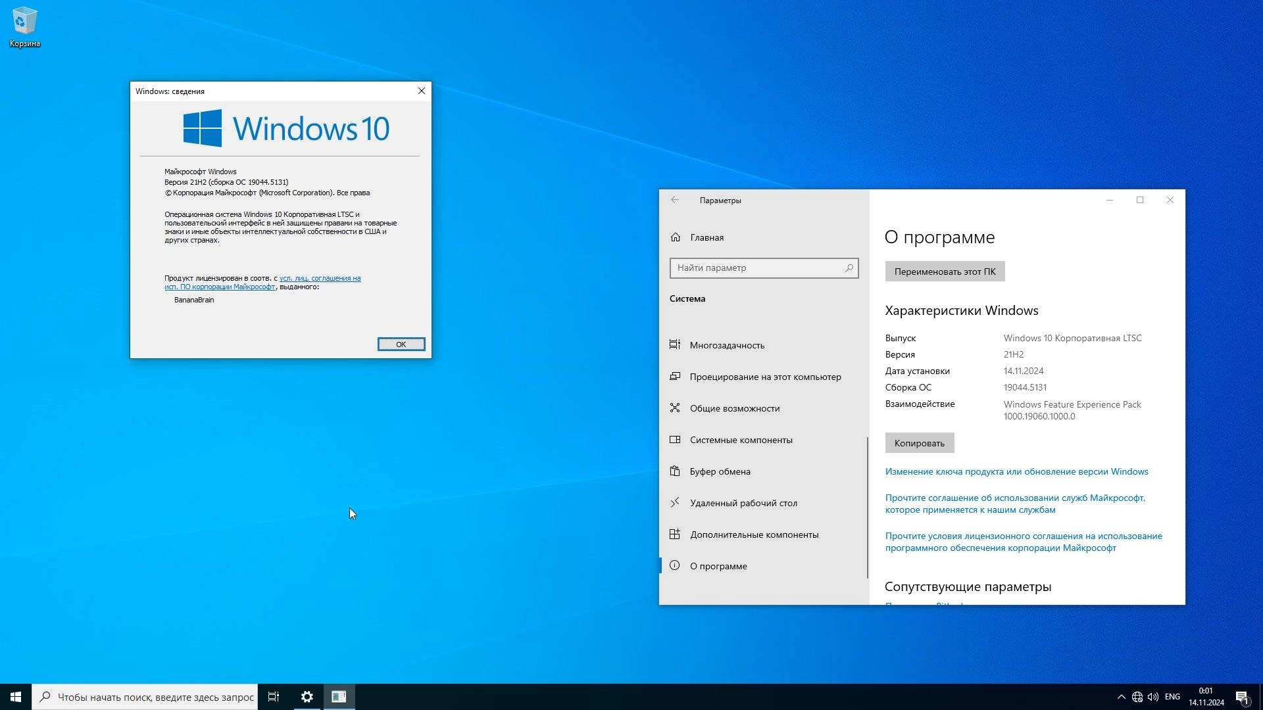
Task: Click the Settings sidebar scrollbar
Action: [867, 508]
